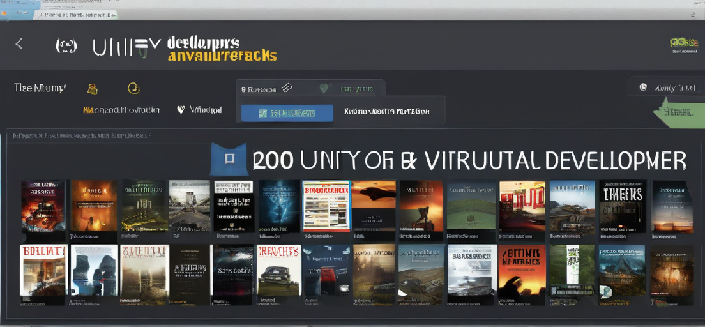Viewport: 705px width, 327px height.
Task: Click the small icon inside the blue button
Action: pyautogui.click(x=263, y=113)
